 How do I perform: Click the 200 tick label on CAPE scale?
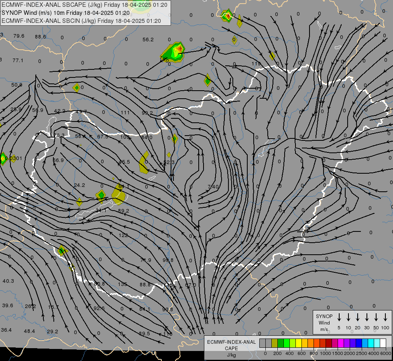(x=277, y=353)
